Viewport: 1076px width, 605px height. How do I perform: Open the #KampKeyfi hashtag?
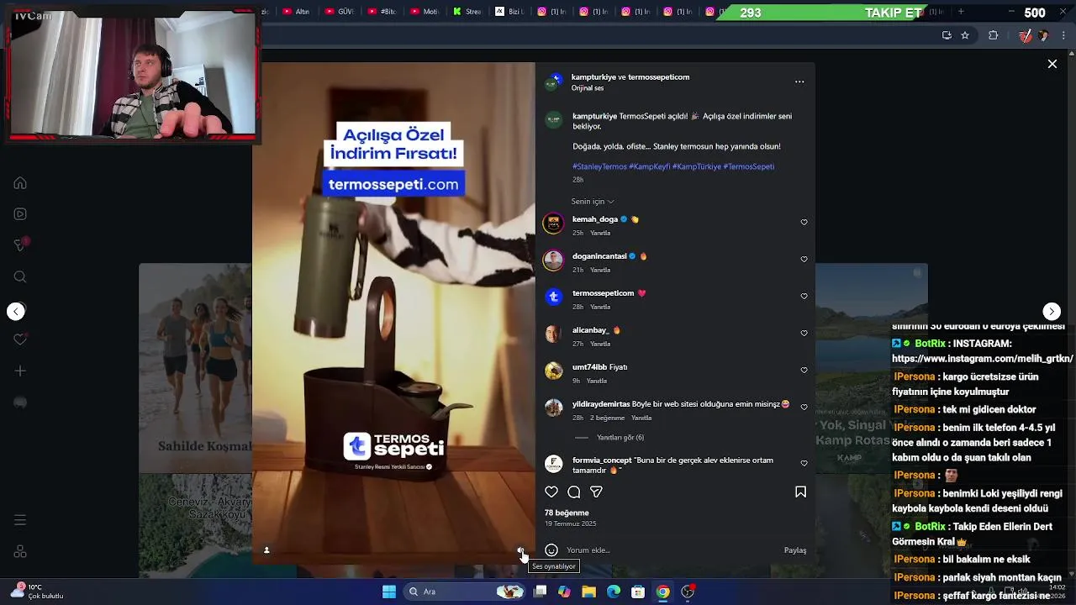[x=650, y=166]
